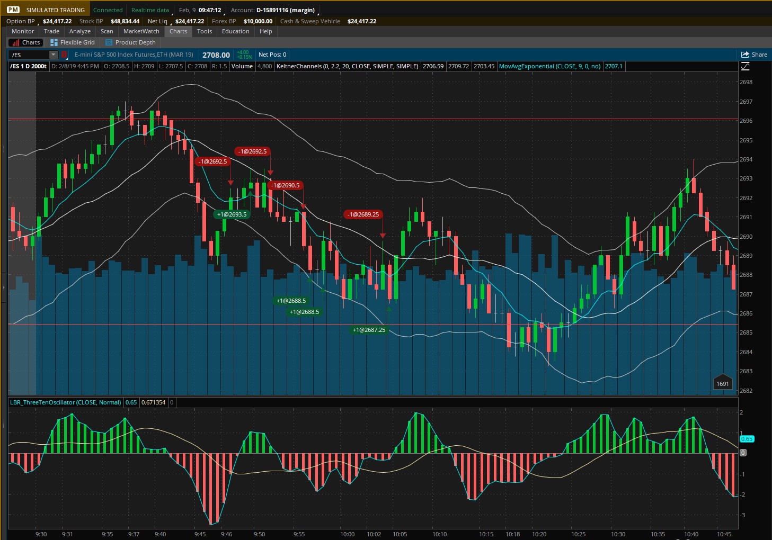Open the MarketWatch tab
Screen dimensions: 772x540
point(141,31)
